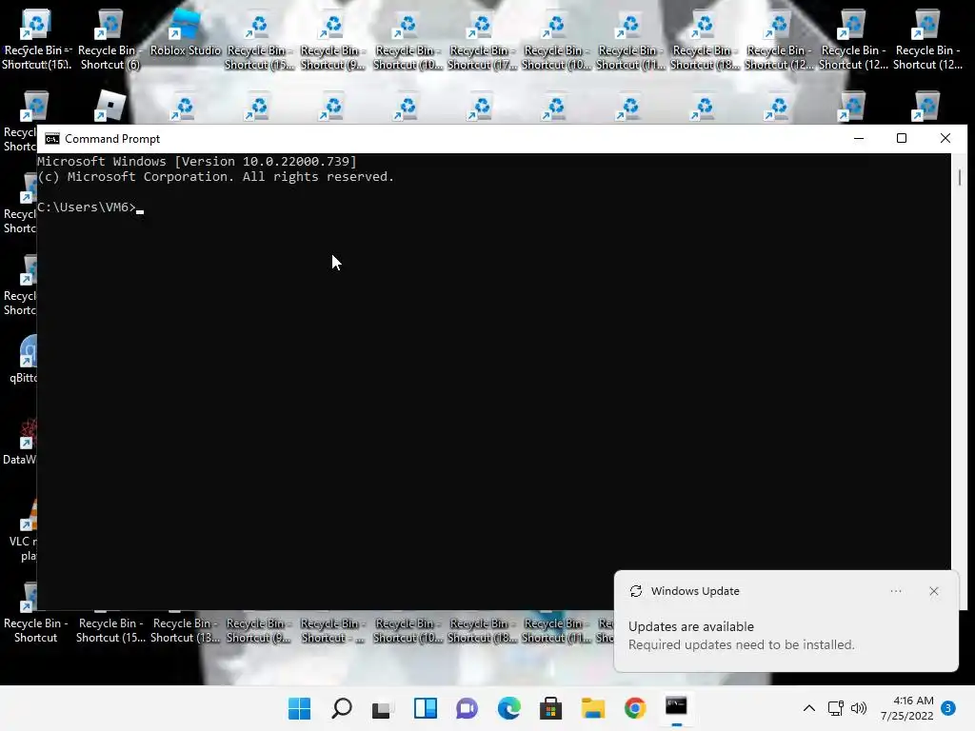Image resolution: width=975 pixels, height=731 pixels.
Task: Select Recycle Bin - Shortcut (17... desktop icon
Action: 482,40
